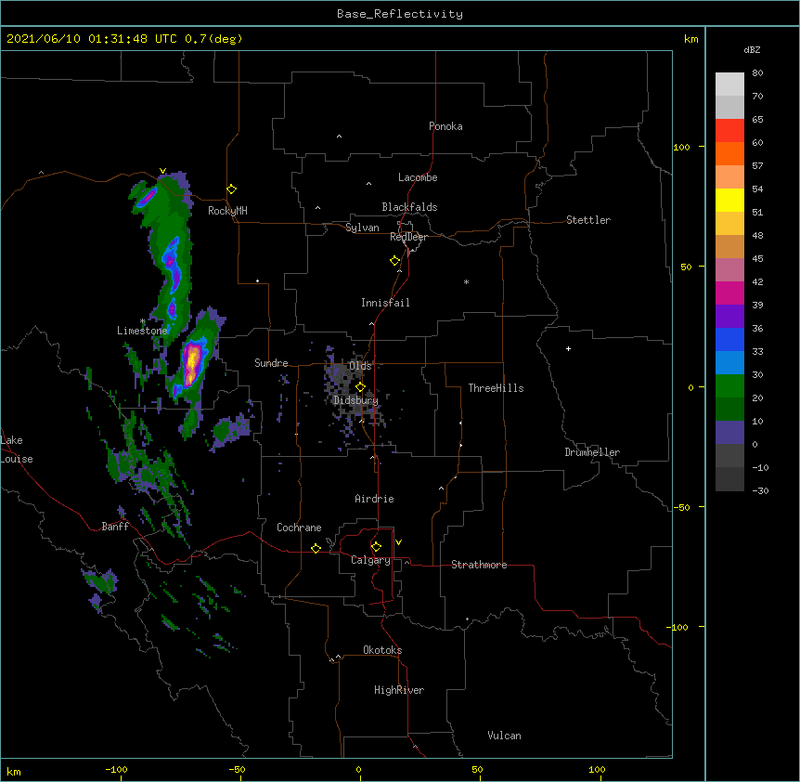Select the RedDeer city label
This screenshot has width=800, height=782.
[x=409, y=237]
